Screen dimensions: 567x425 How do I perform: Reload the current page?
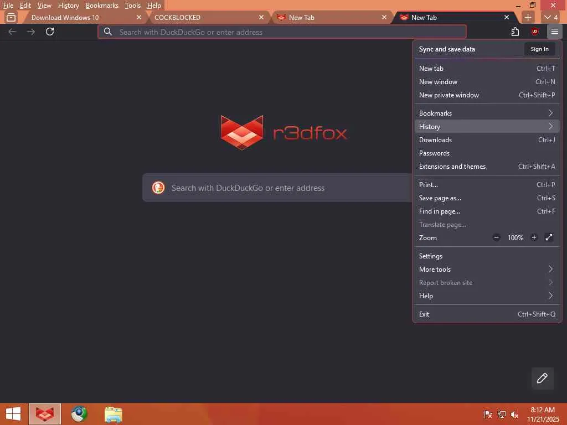50,32
